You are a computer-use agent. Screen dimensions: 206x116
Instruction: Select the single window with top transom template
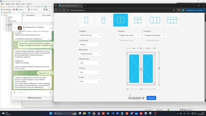coord(103,20)
